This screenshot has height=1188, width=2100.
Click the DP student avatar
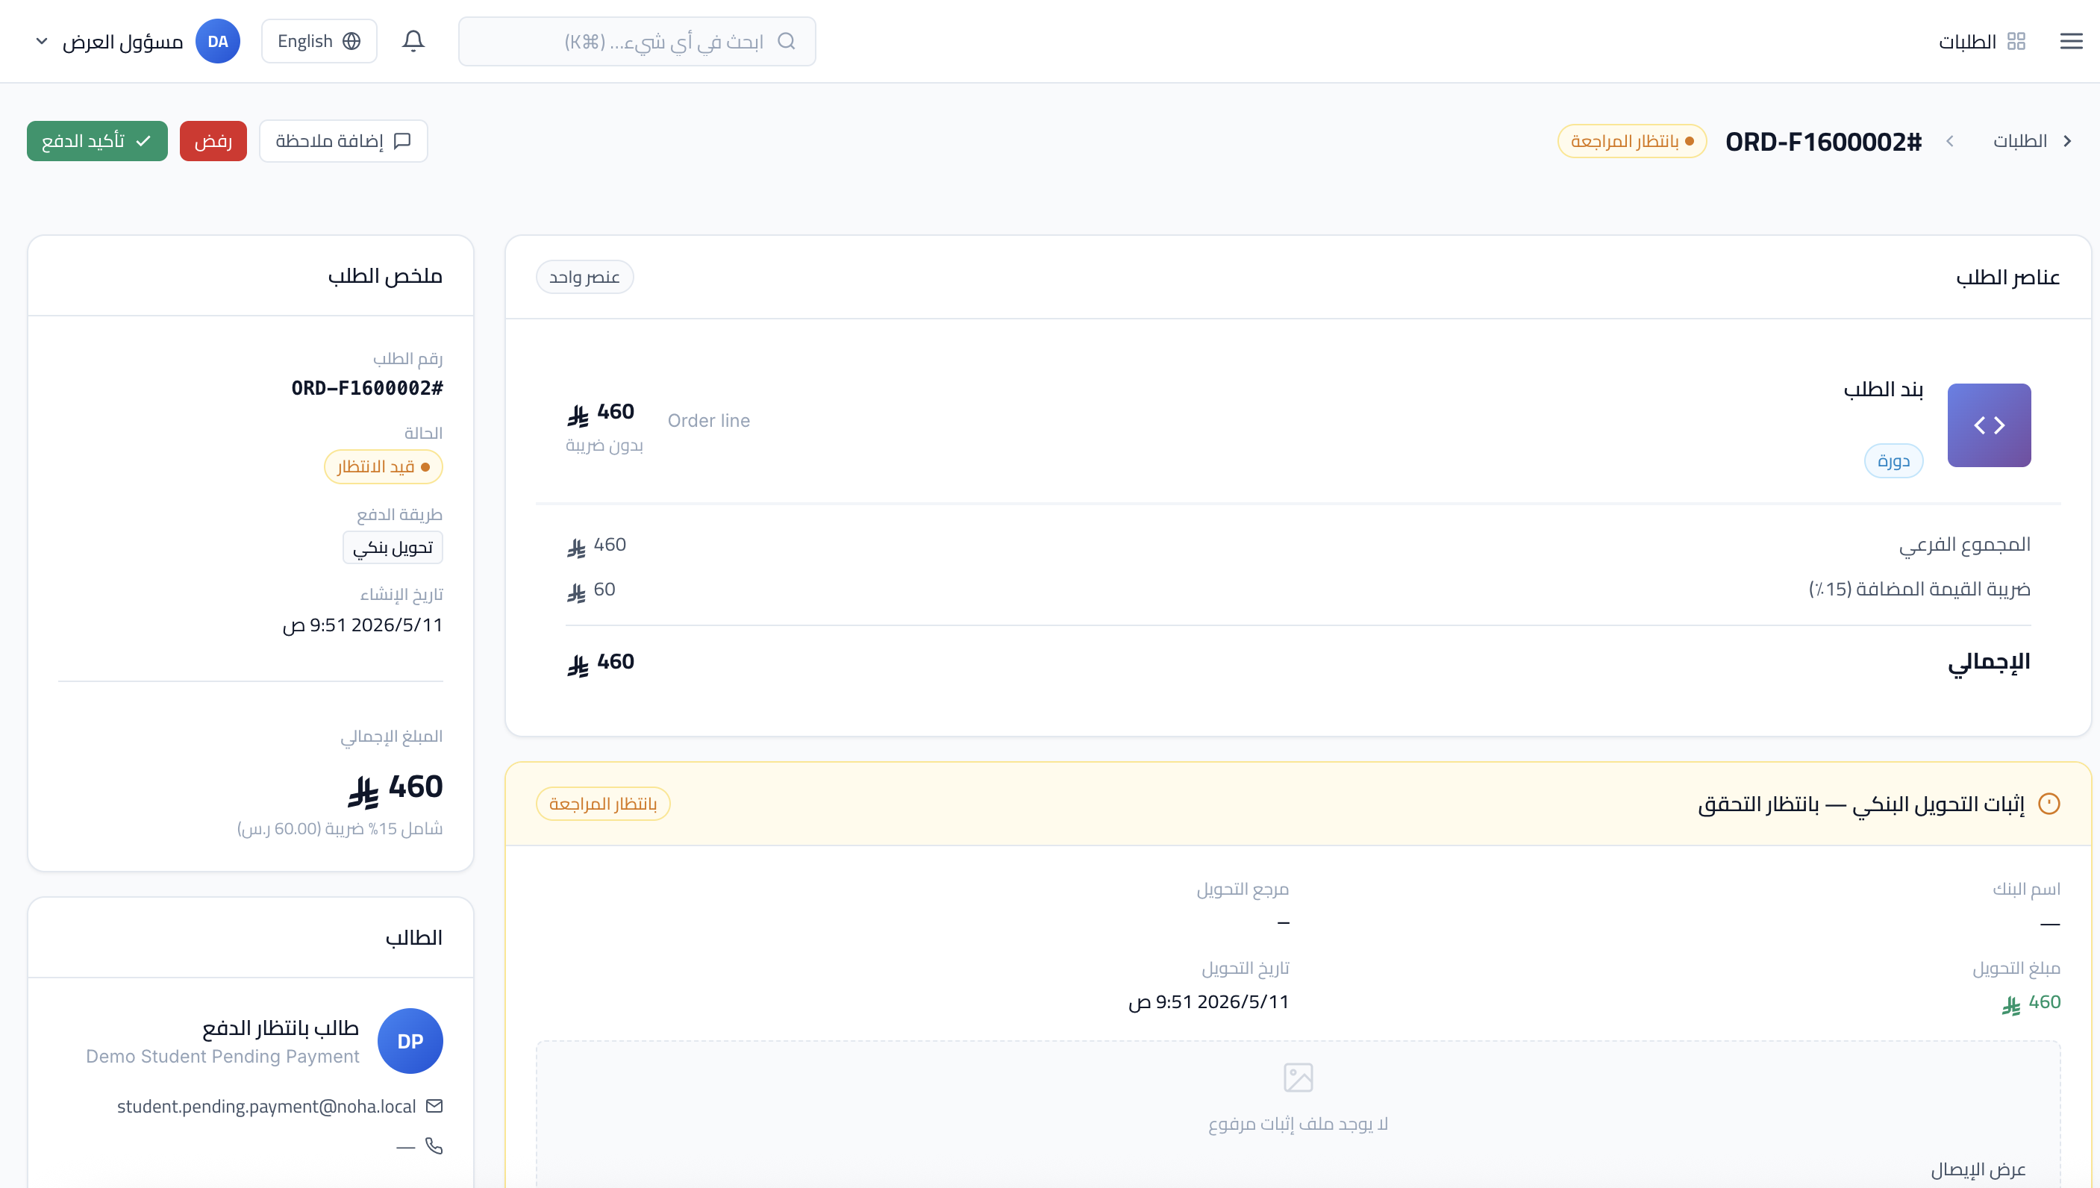pyautogui.click(x=410, y=1041)
